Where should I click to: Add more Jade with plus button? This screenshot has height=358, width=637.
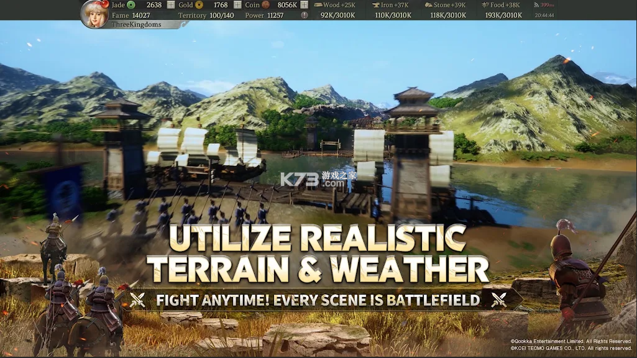click(x=171, y=5)
